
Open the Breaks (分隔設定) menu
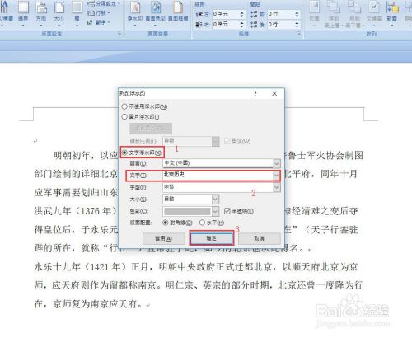103,3
